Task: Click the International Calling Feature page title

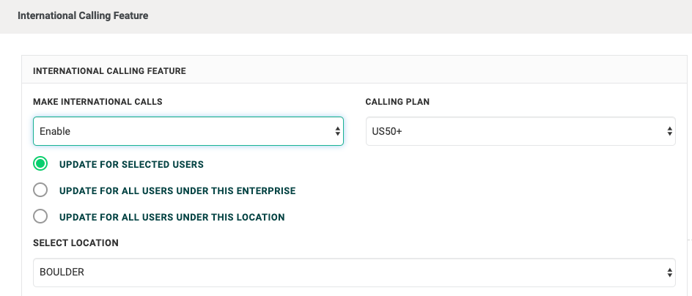Action: 83,16
